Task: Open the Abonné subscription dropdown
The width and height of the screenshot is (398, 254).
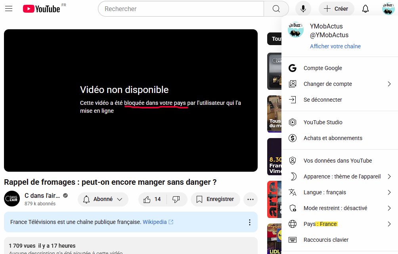Action: tap(103, 199)
